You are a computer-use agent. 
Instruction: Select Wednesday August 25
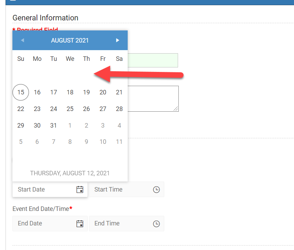pyautogui.click(x=70, y=109)
